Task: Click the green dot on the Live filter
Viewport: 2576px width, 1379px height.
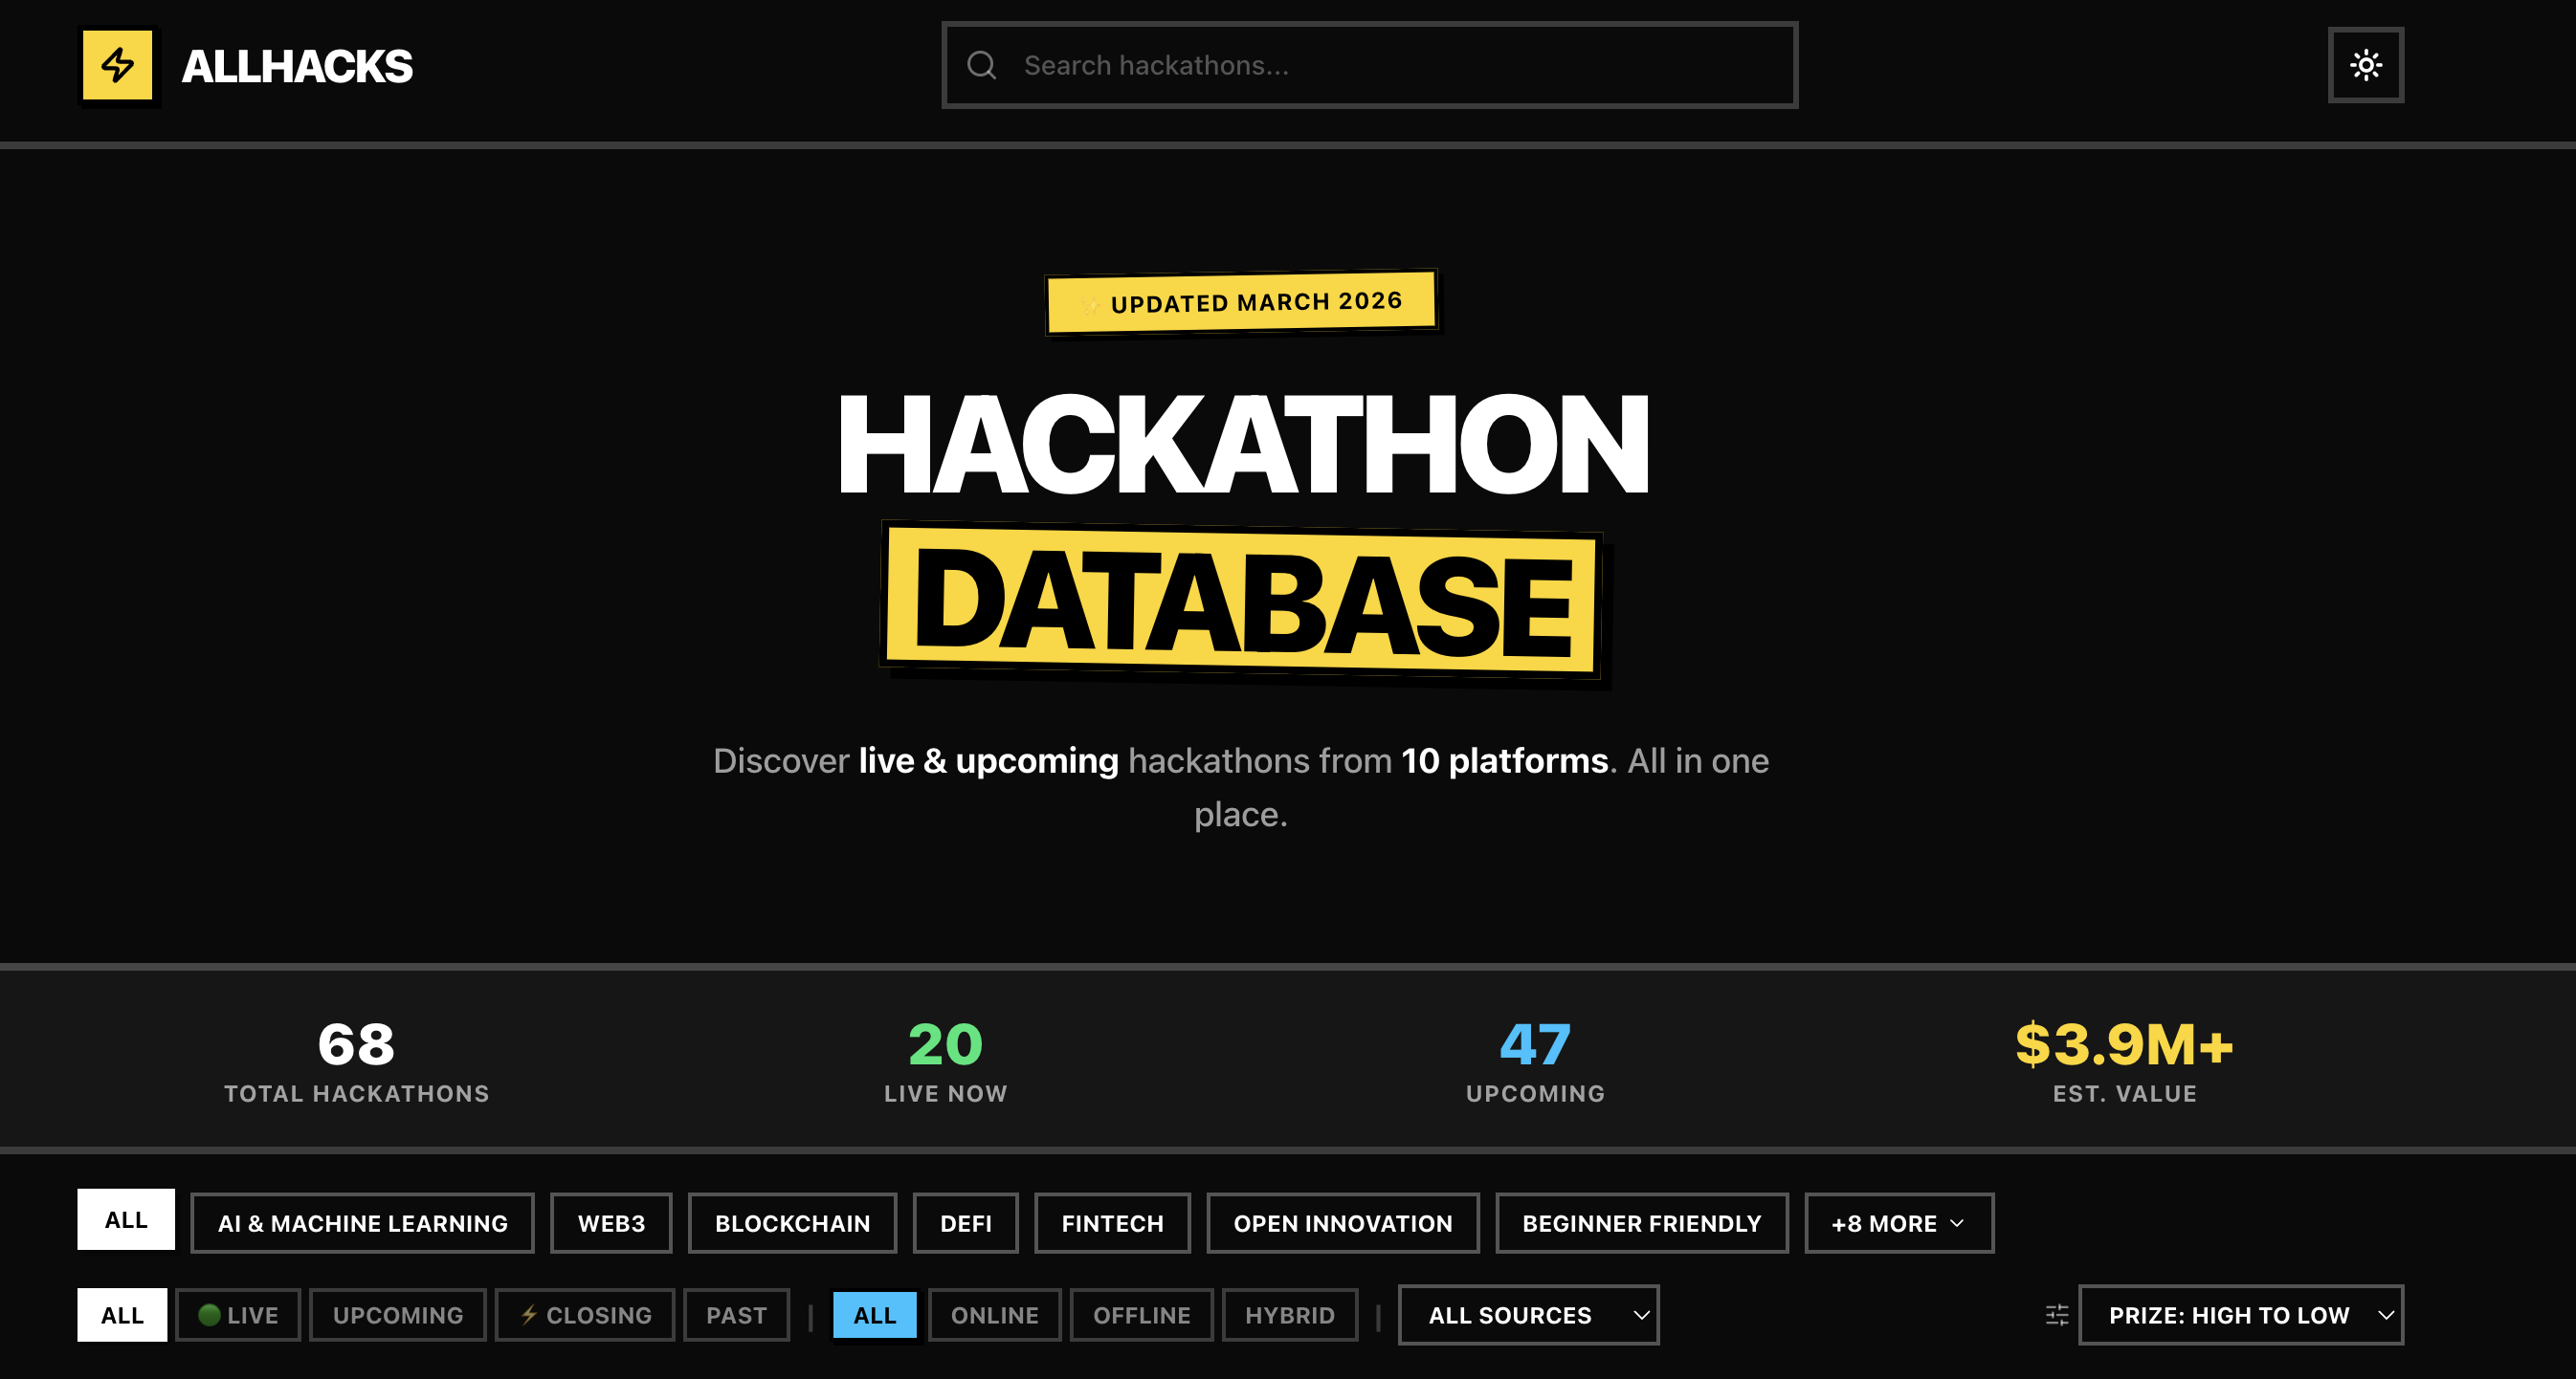Action: (x=209, y=1315)
